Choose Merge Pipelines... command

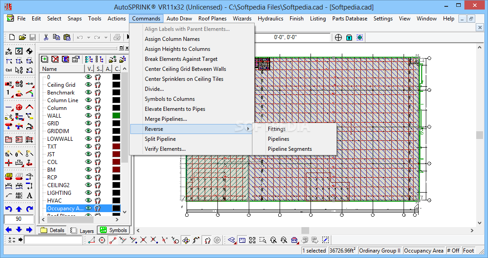pos(166,119)
